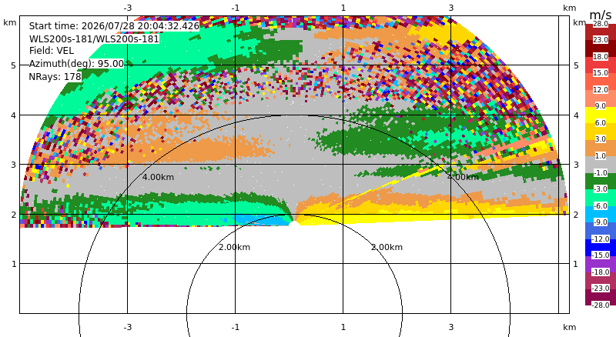Click the m/s unit heading above colorbar

[601, 15]
